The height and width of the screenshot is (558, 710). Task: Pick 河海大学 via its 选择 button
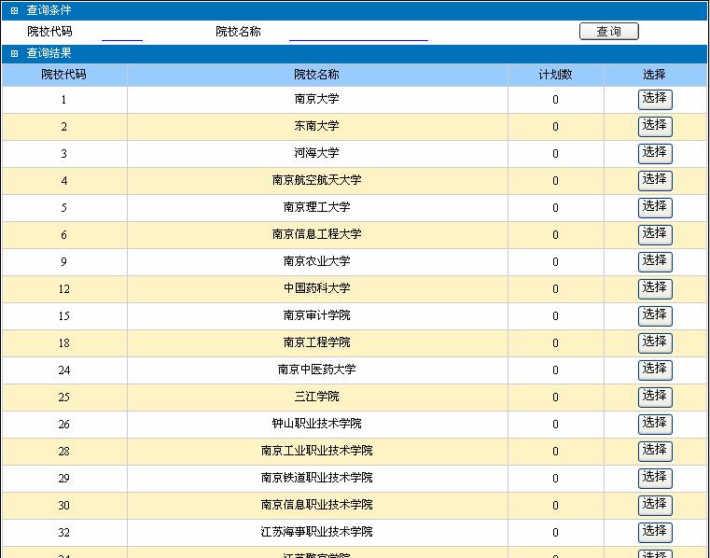[x=654, y=153]
